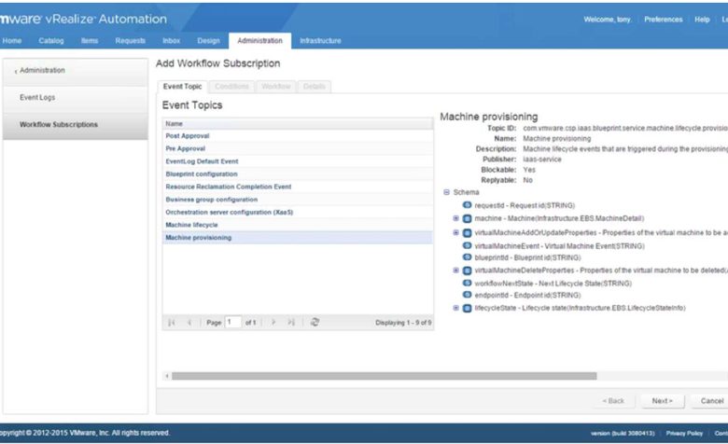The width and height of the screenshot is (728, 444).
Task: Open Workflow Subscriptions in sidebar
Action: click(x=76, y=124)
